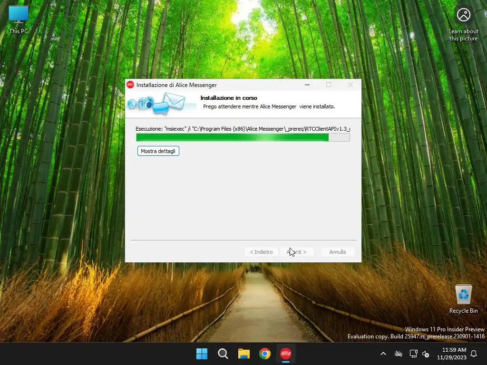Click the network tray icon
The image size is (487, 365).
coord(413,354)
